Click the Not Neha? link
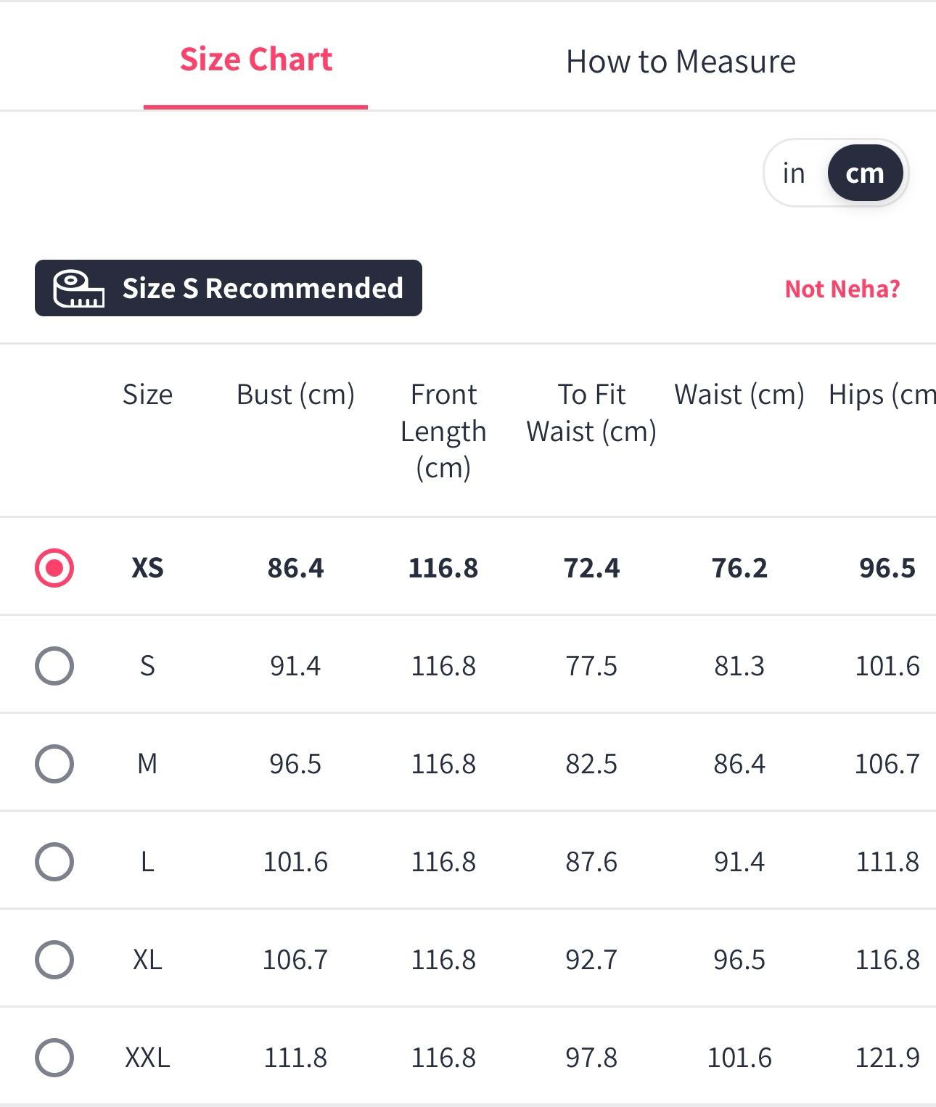The image size is (936, 1107). point(842,289)
